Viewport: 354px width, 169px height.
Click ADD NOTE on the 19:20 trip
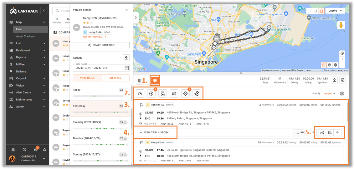(x=185, y=124)
